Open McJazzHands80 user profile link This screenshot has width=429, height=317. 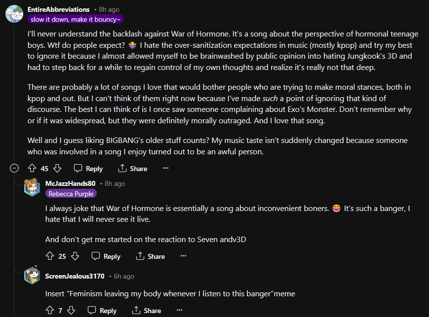coord(70,183)
